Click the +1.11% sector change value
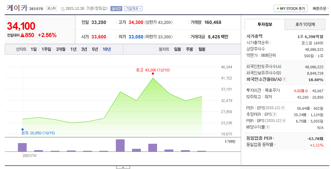Image resolution: width=331 pixels, height=169 pixels. (316, 145)
